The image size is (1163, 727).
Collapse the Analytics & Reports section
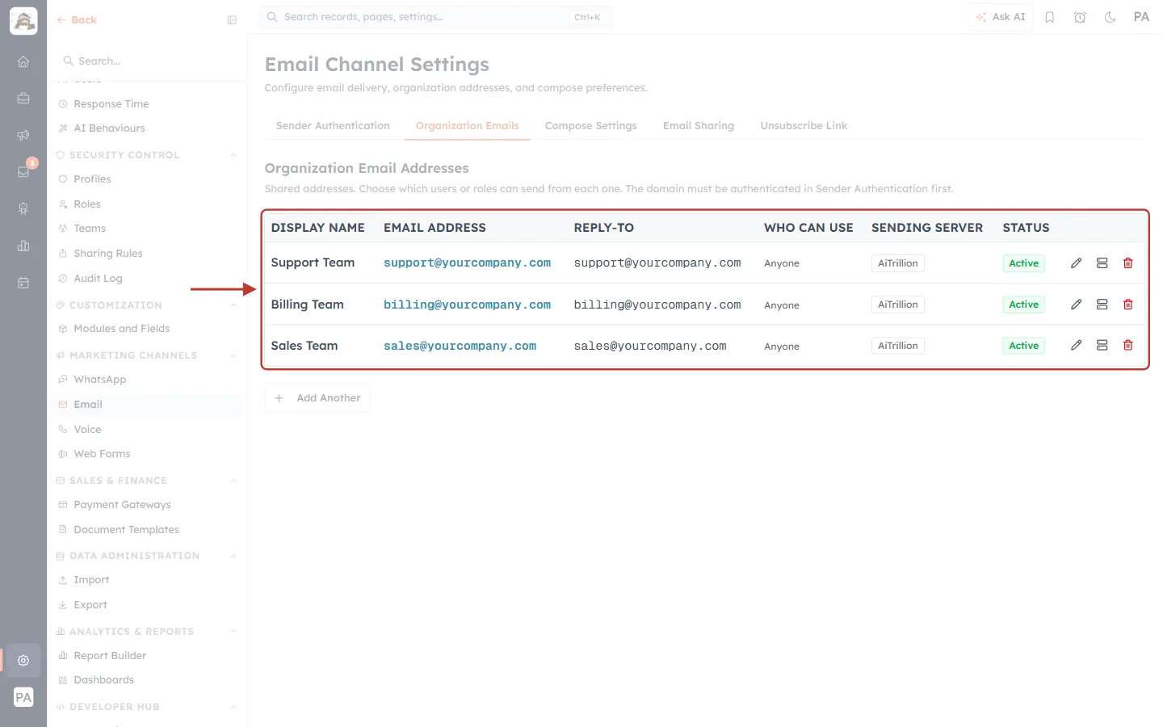[x=233, y=632]
